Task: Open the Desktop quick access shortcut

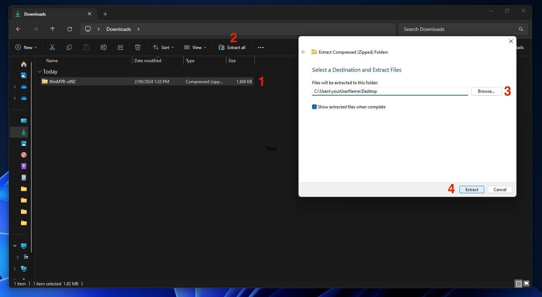Action: 24,121
